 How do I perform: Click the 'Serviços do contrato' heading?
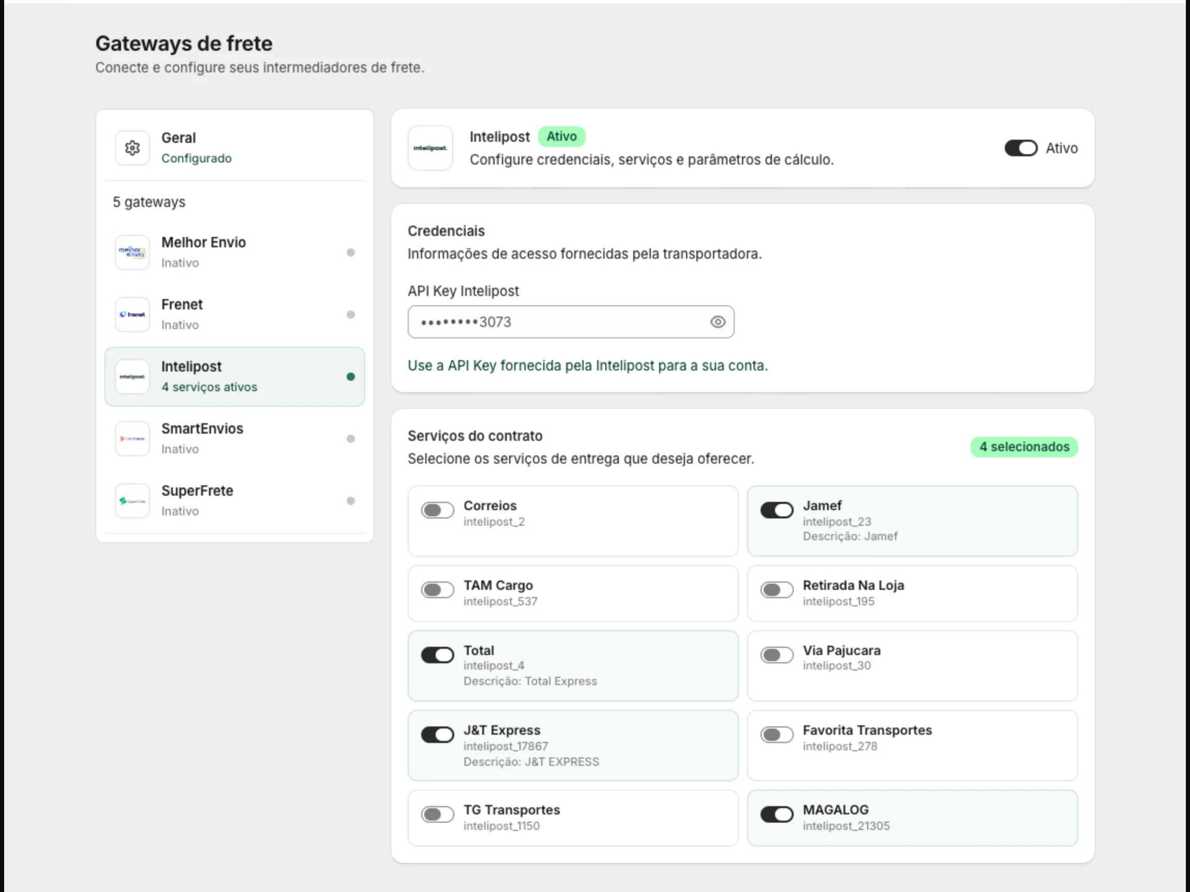point(475,436)
